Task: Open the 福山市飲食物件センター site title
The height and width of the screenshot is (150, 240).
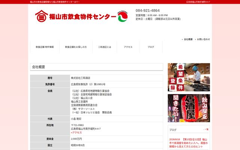Action: [82, 16]
